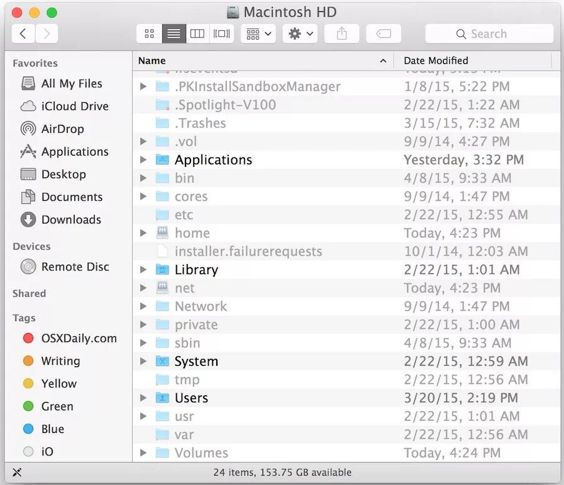The height and width of the screenshot is (485, 564).
Task: Expand the .PKInstallSandboxManager folder
Action: pyautogui.click(x=143, y=87)
